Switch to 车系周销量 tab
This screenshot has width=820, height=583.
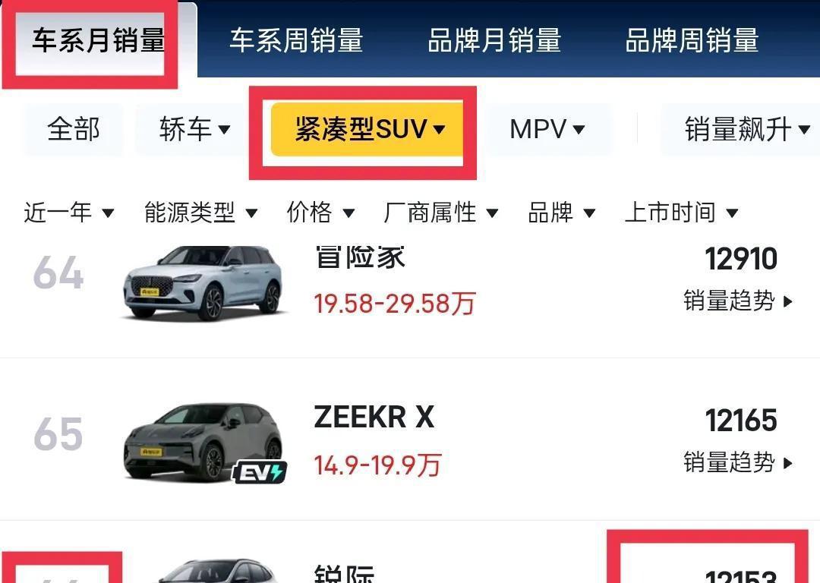tap(296, 40)
